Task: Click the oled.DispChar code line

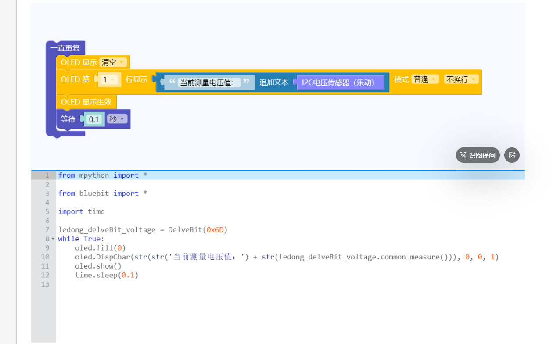Action: (x=287, y=257)
